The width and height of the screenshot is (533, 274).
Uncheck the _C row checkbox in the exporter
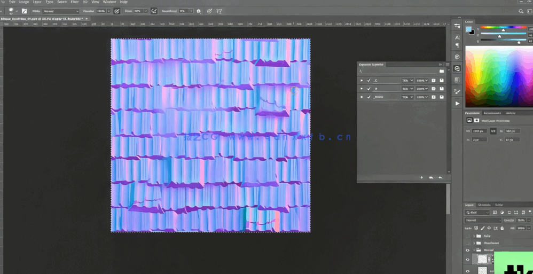369,81
